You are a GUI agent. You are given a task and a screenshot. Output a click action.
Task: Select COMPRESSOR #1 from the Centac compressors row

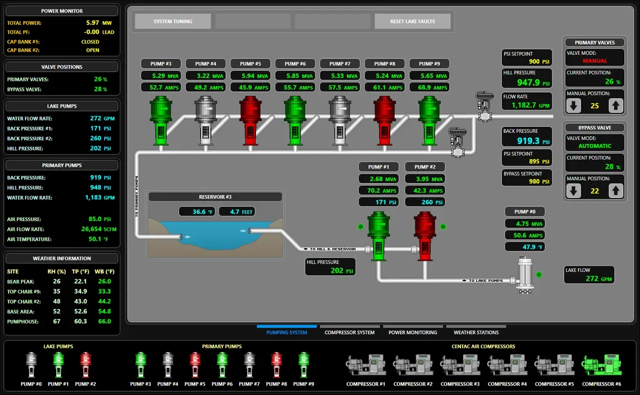[365, 364]
